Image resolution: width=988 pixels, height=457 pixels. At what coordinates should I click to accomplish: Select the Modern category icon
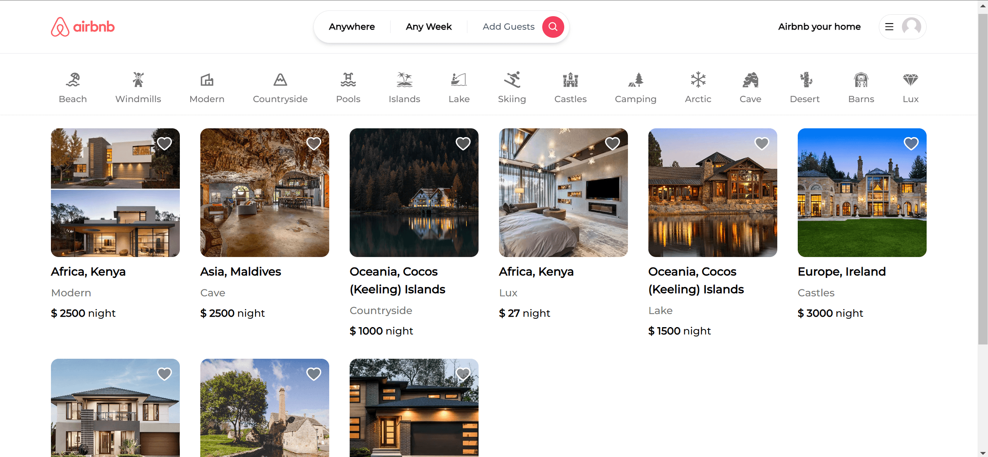click(207, 80)
